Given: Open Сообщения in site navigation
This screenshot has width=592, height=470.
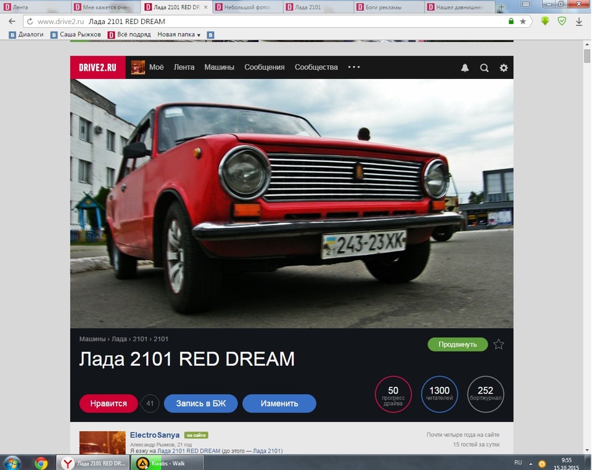Looking at the screenshot, I should point(265,67).
